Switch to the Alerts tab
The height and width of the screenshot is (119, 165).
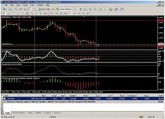(30, 113)
